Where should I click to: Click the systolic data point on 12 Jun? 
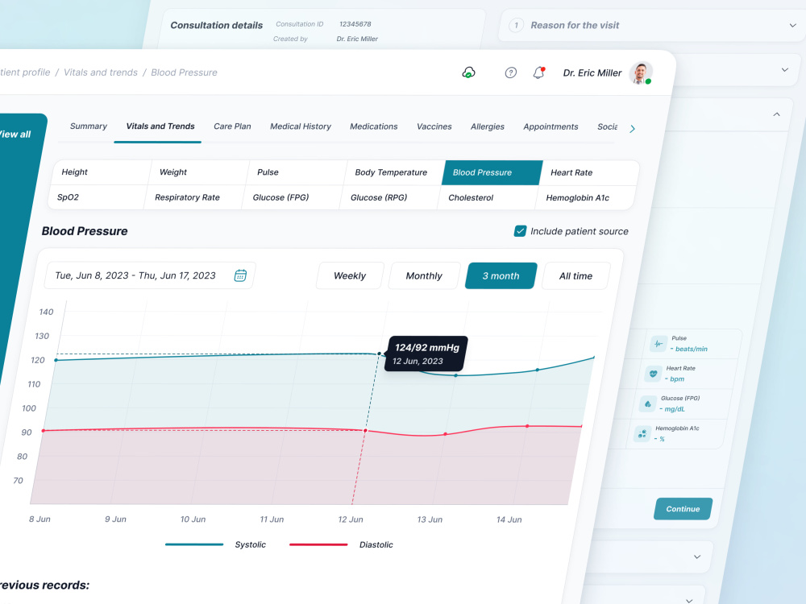click(x=380, y=354)
